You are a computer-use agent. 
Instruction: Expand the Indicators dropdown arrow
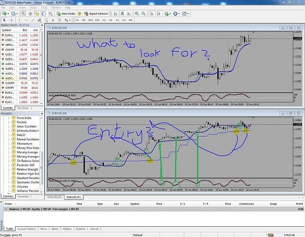pos(170,14)
